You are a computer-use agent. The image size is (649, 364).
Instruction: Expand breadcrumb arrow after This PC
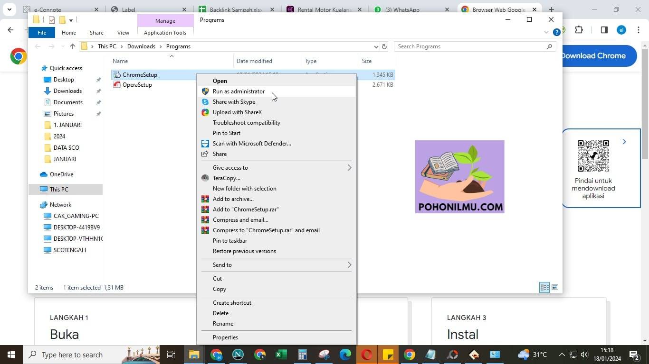(x=122, y=46)
